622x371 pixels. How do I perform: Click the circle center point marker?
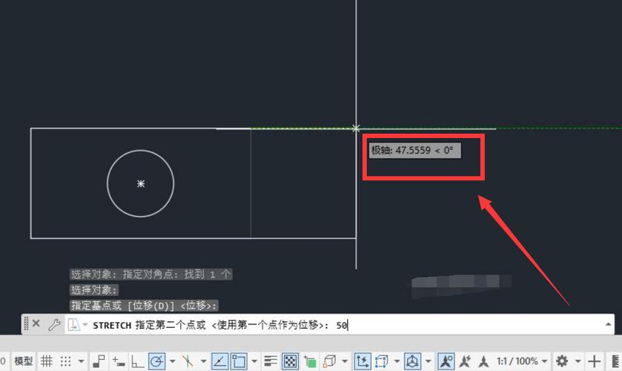(x=141, y=183)
